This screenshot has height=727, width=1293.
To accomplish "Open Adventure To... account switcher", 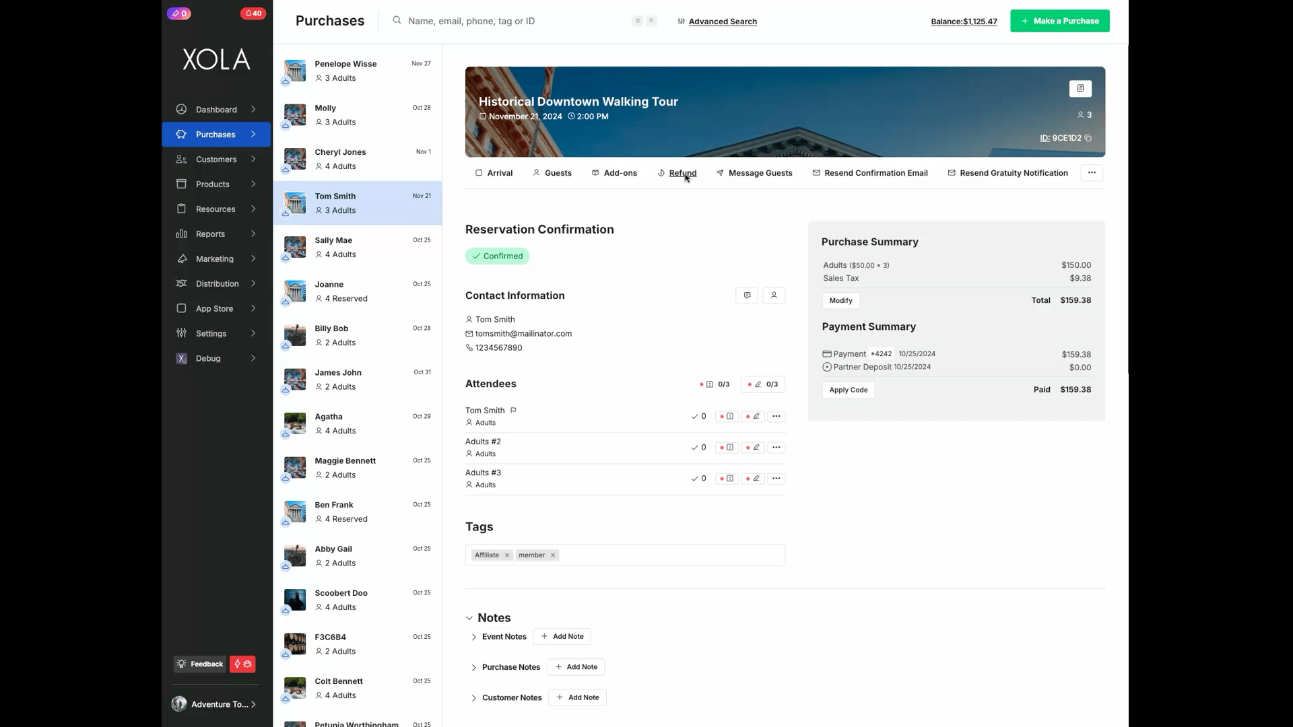I will 215,704.
